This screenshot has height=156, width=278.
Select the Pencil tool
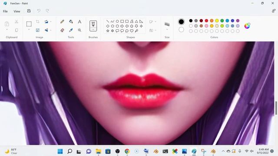tap(62, 22)
